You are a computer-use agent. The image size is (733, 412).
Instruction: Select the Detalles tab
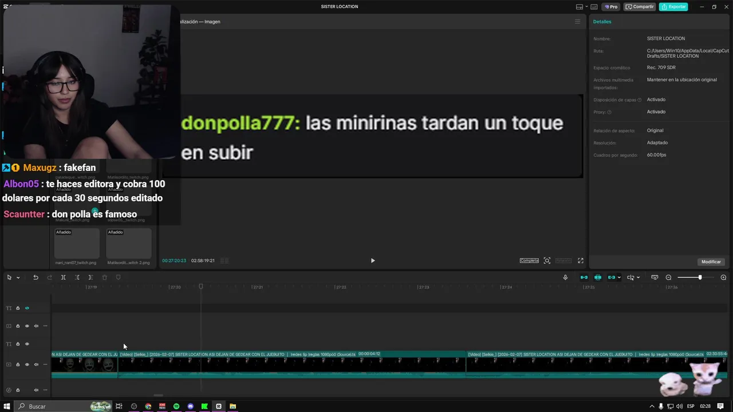(602, 22)
